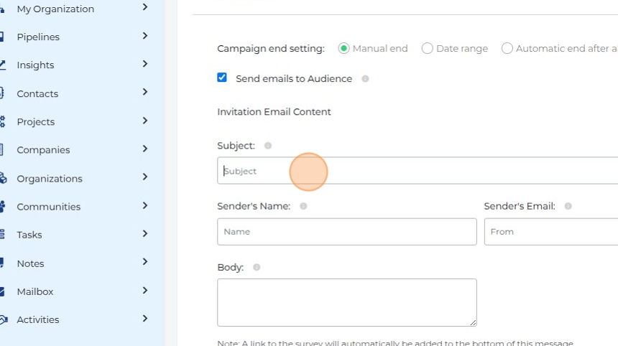This screenshot has width=618, height=346.
Task: Click the Communities icon in sidebar
Action: pos(3,207)
